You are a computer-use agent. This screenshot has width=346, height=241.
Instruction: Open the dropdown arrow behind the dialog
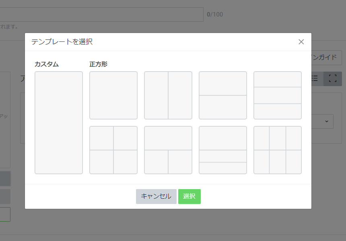tap(327, 122)
